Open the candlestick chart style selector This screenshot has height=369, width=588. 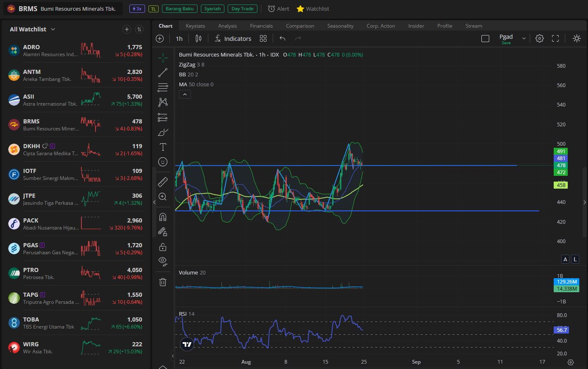click(198, 38)
